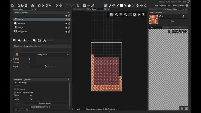Screen dimensions: 201x113
Task: Switch to the Workspace 1 tab
Action: tap(78, 9)
